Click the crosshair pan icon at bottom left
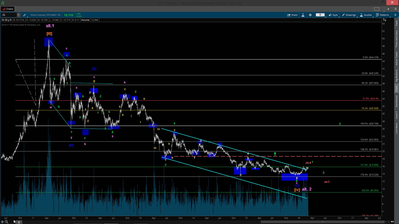 tap(2, 222)
